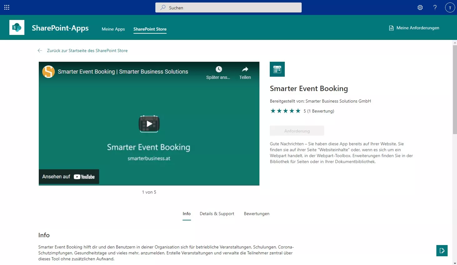Open the 'SharePoint Store' tab
457x265 pixels.
pos(150,29)
